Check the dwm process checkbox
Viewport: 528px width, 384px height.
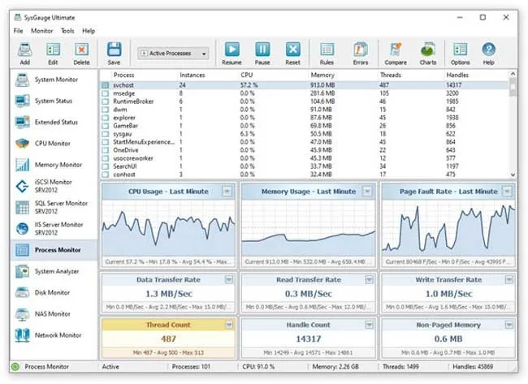tap(106, 110)
